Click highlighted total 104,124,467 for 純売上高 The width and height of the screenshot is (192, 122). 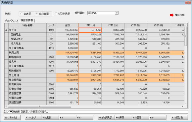click(67, 52)
